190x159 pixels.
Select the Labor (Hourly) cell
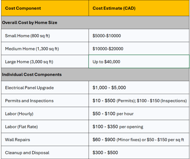point(45,113)
